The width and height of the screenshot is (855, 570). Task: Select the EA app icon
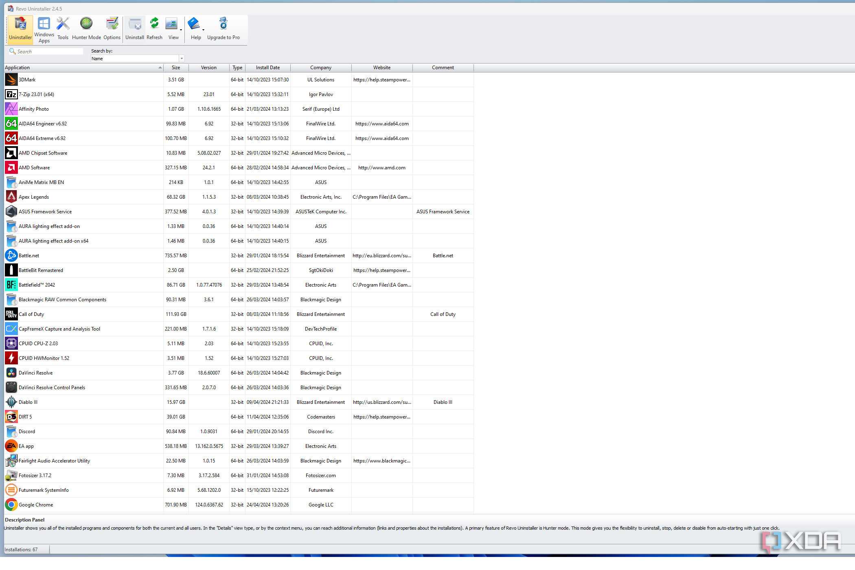pyautogui.click(x=11, y=446)
